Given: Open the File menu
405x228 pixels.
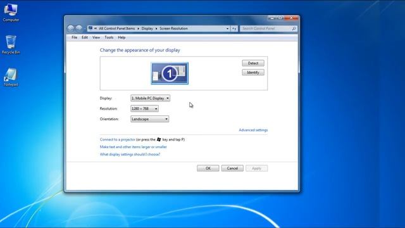Looking at the screenshot, I should click(75, 37).
